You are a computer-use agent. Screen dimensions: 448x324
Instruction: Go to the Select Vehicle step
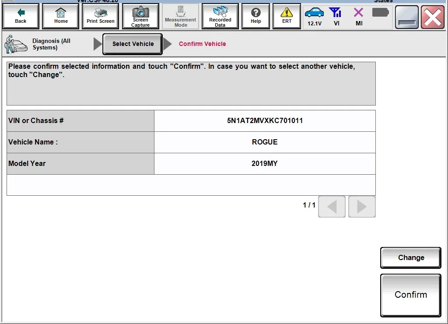pos(133,44)
